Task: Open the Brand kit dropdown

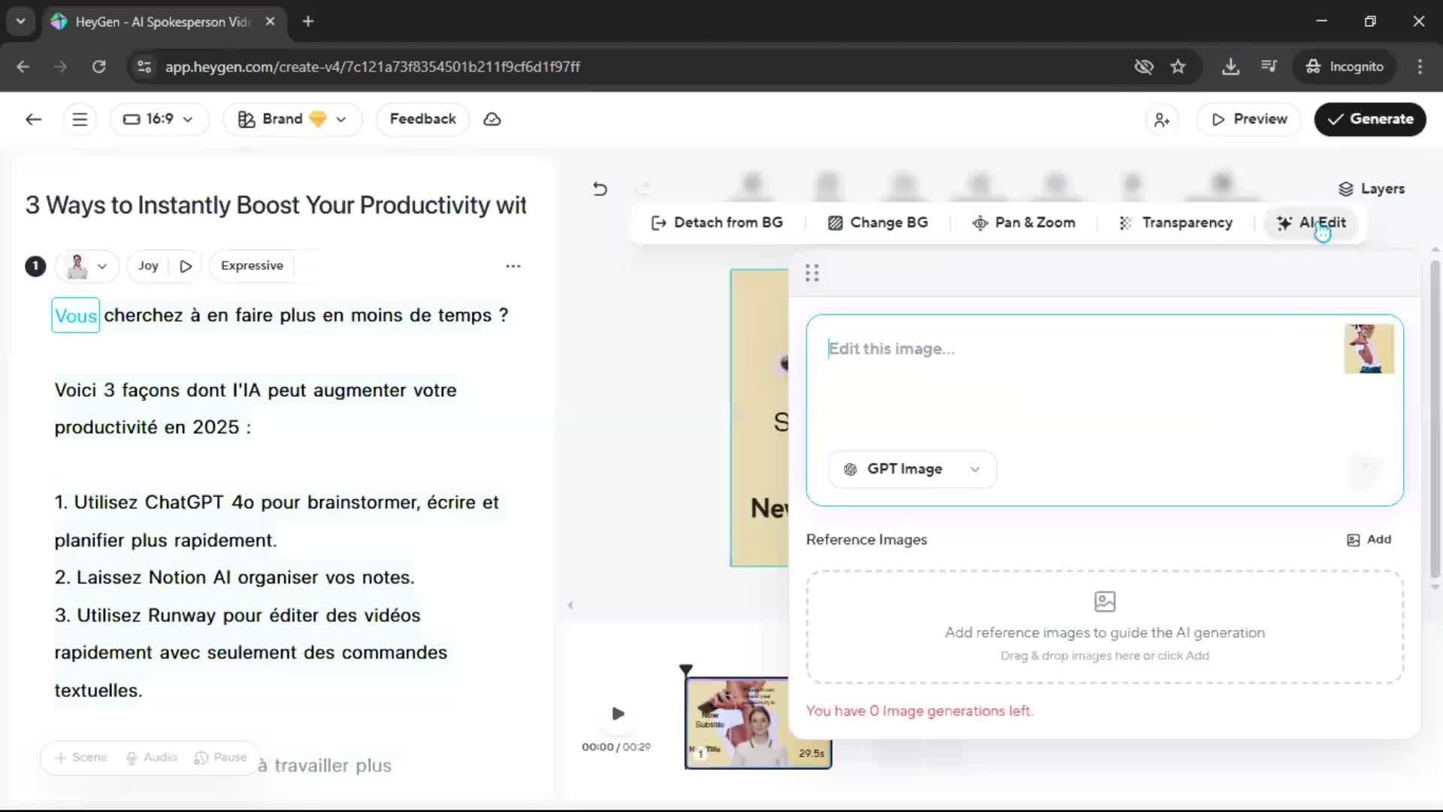Action: [x=292, y=120]
